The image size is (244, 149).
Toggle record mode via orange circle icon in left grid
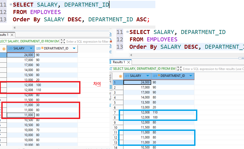click(x=4, y=49)
